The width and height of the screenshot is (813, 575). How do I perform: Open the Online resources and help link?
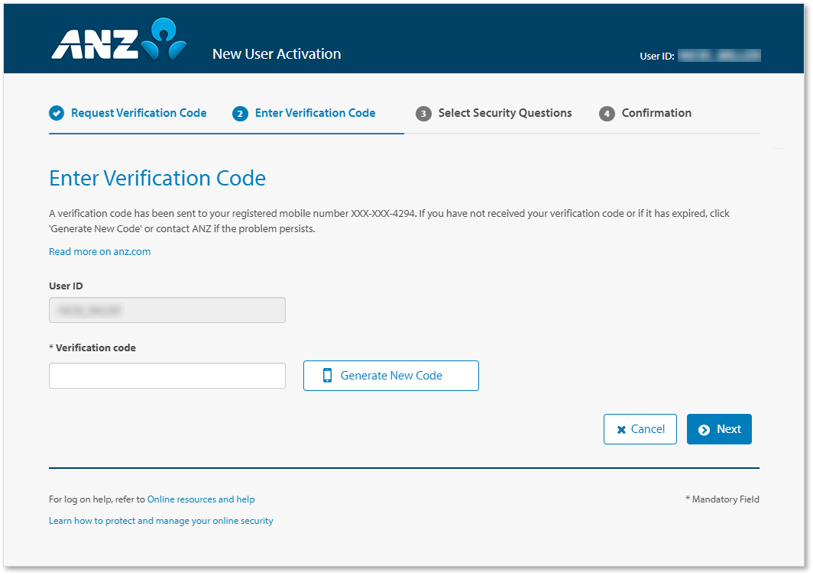coord(201,499)
